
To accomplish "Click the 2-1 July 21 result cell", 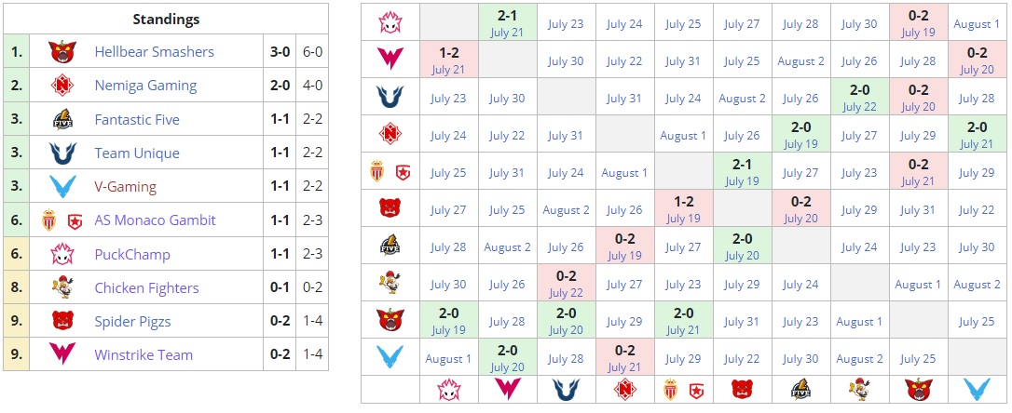I will 507,23.
